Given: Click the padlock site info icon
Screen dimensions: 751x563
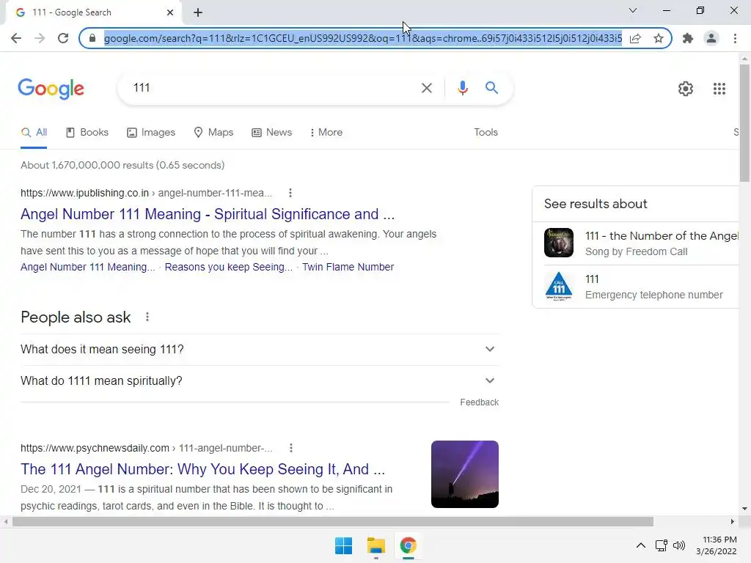Looking at the screenshot, I should (x=92, y=38).
